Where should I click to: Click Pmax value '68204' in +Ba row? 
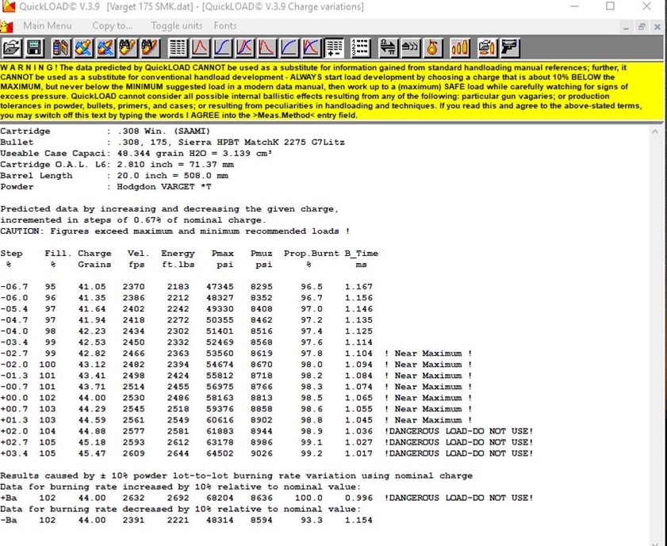pos(220,498)
